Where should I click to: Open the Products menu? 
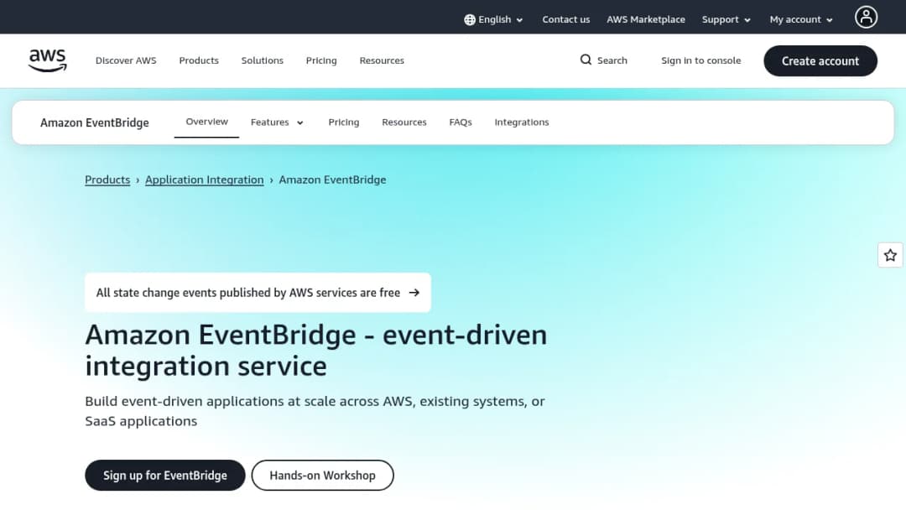199,60
